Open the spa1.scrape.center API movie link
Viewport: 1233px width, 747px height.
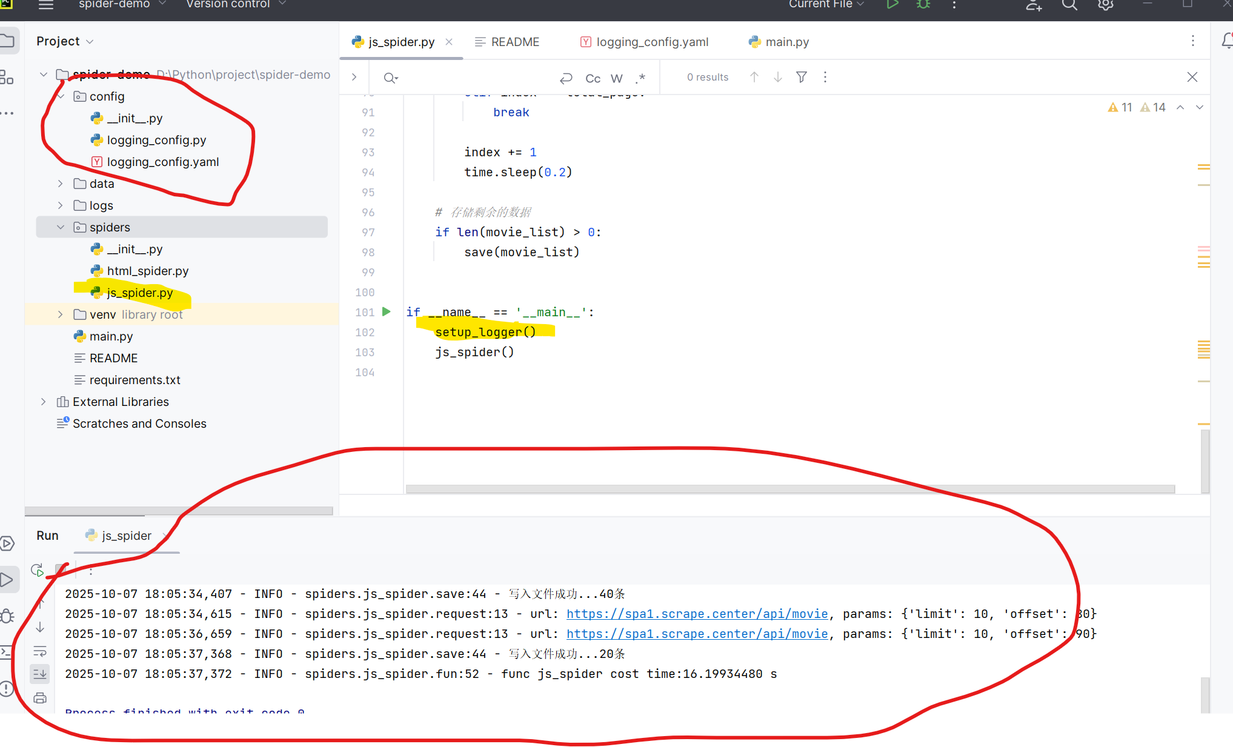tap(697, 614)
